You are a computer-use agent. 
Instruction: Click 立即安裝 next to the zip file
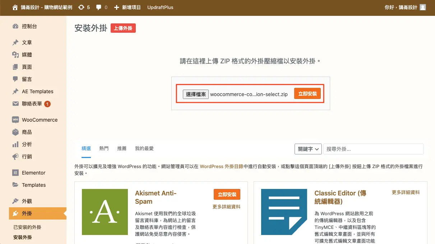tap(307, 94)
